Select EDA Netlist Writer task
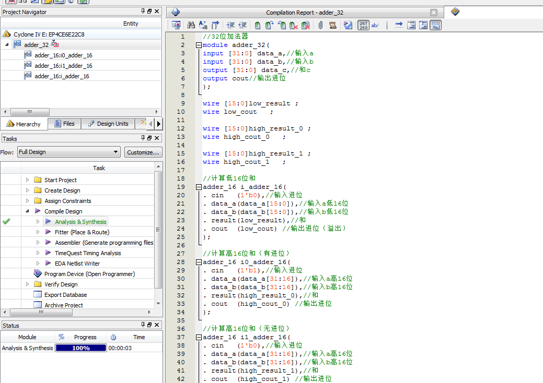Viewport: 543px width, 383px height. tap(77, 264)
